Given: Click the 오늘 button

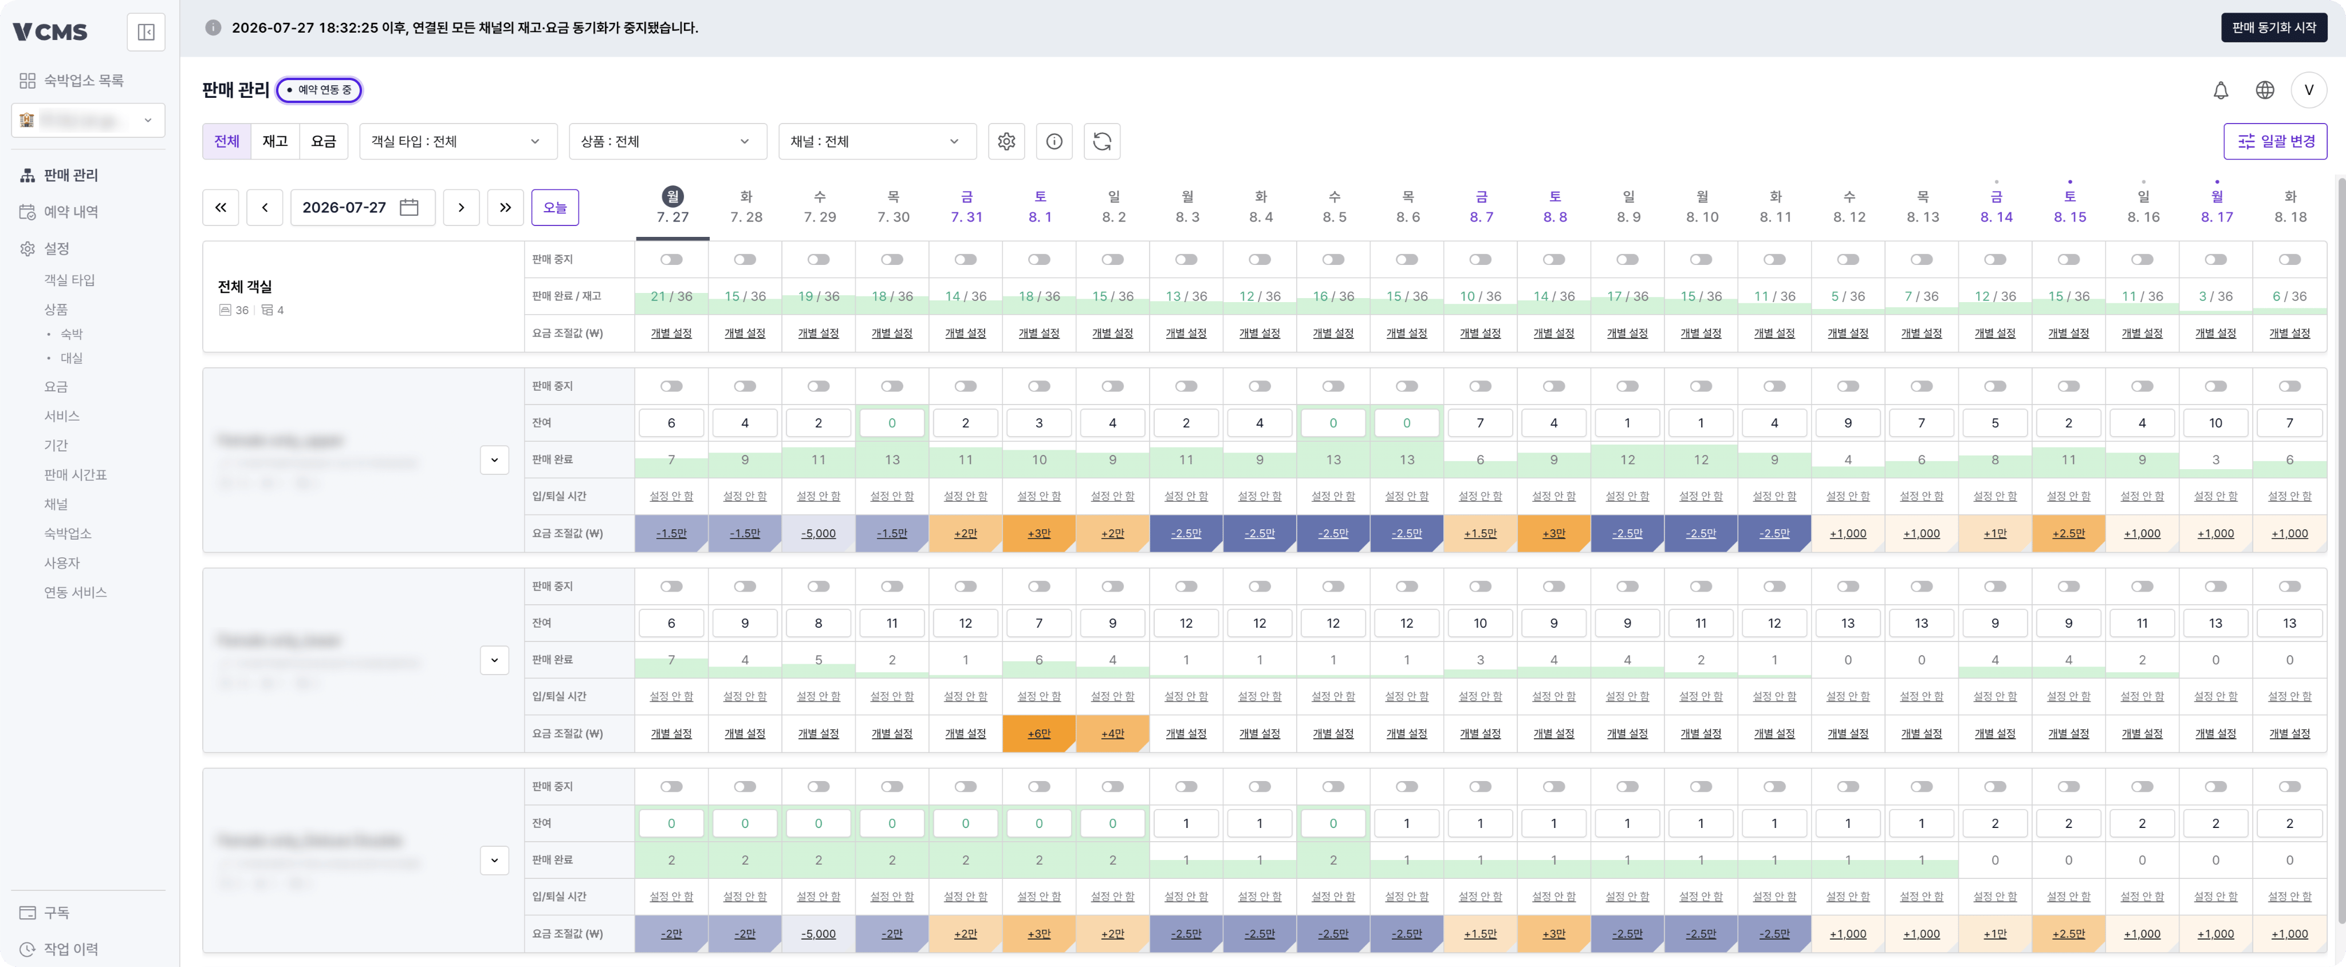Looking at the screenshot, I should (554, 207).
